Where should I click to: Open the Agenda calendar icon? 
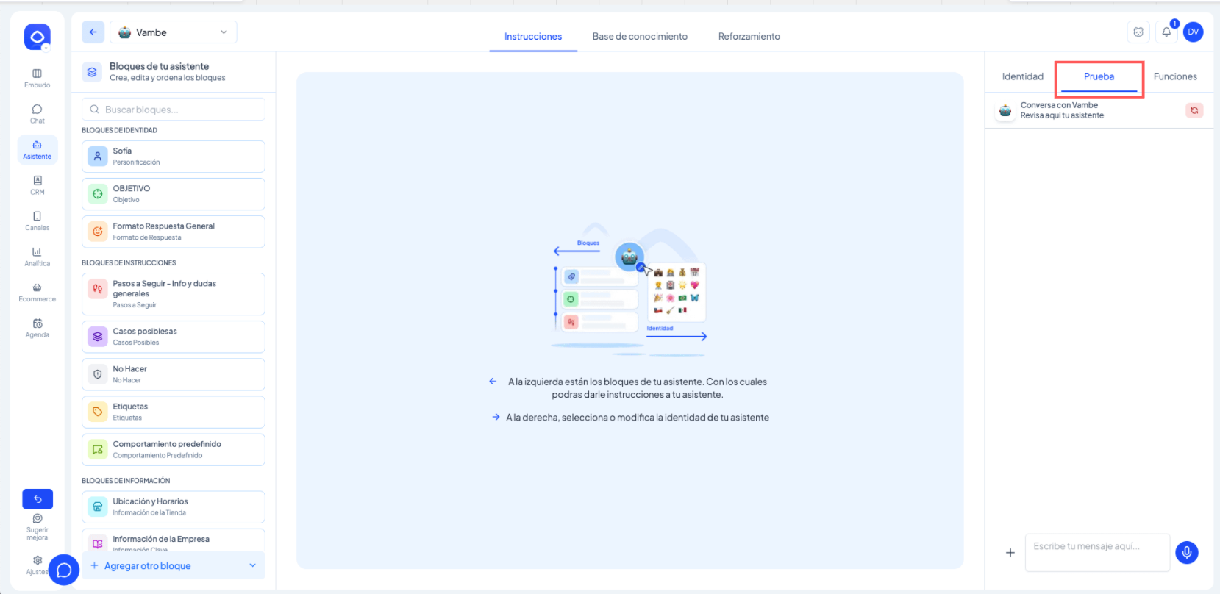click(37, 328)
